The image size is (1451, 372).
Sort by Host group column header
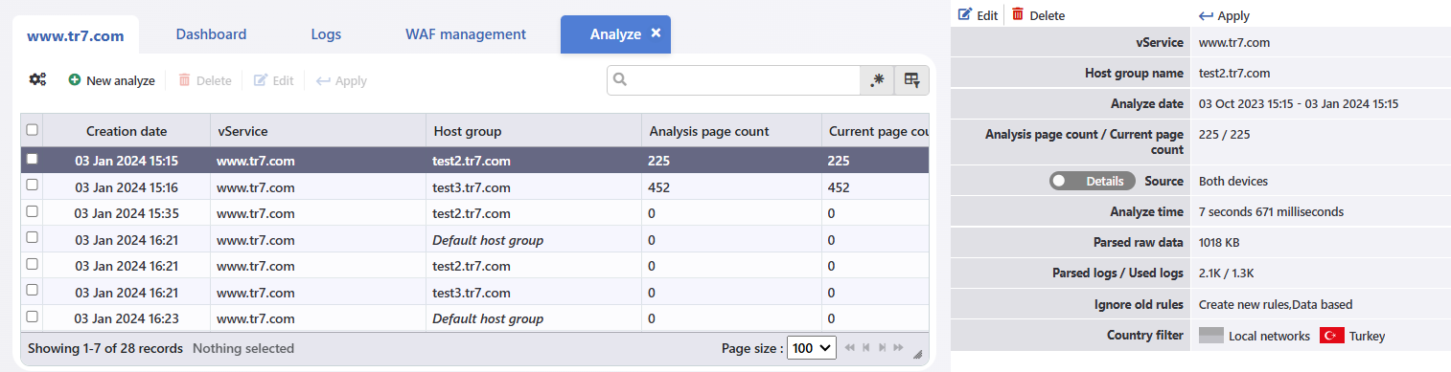pyautogui.click(x=534, y=131)
